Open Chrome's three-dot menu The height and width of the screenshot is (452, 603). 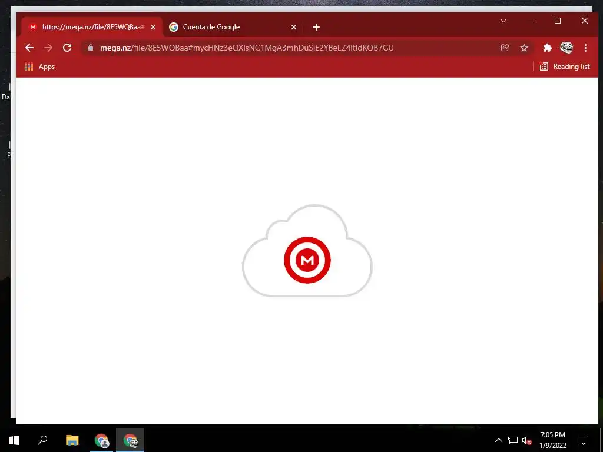585,48
